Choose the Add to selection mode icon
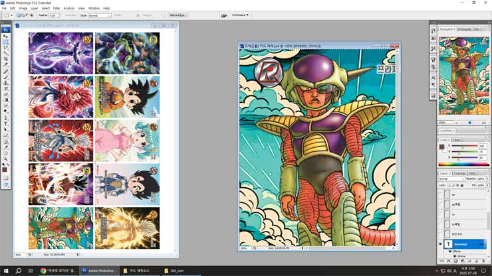 tap(23, 15)
